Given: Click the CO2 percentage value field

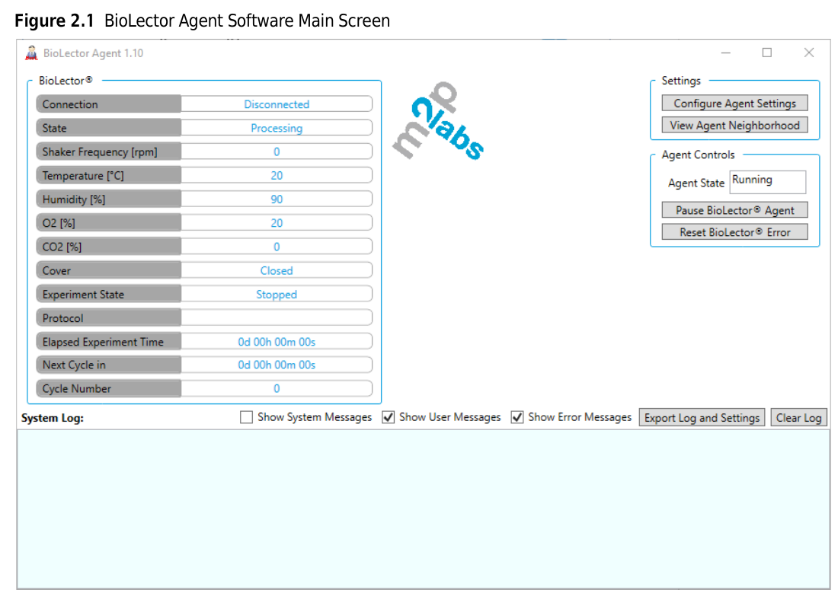Looking at the screenshot, I should tap(277, 247).
